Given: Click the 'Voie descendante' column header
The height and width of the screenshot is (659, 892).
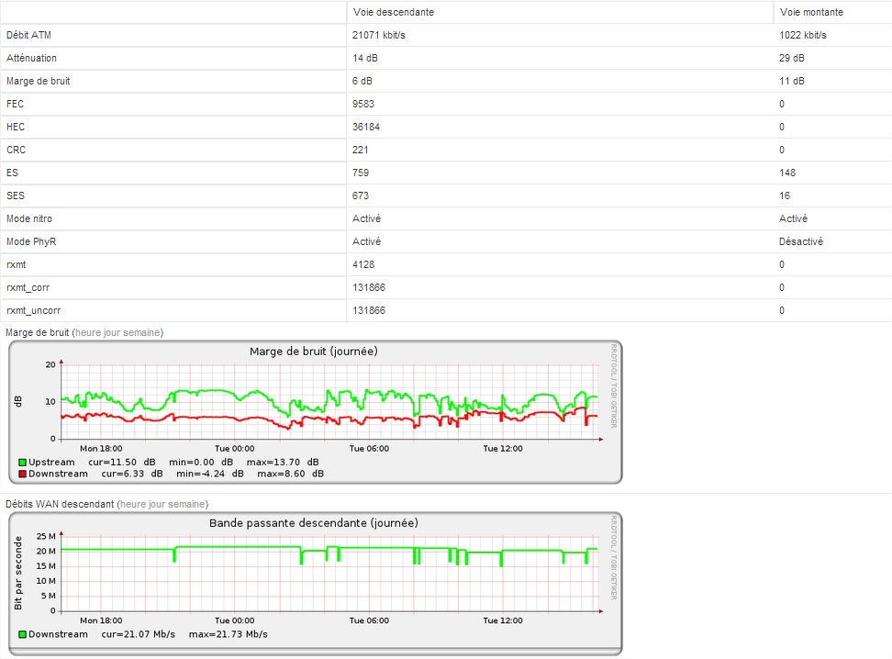Looking at the screenshot, I should (x=394, y=12).
